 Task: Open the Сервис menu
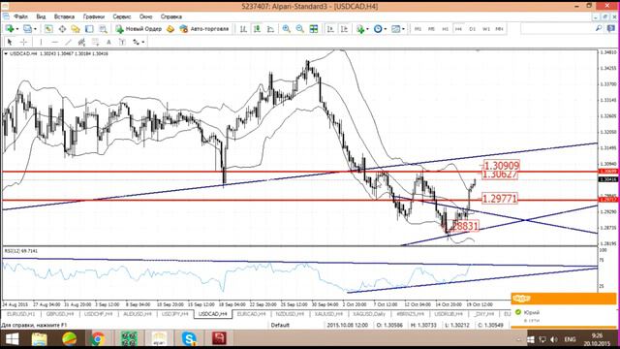(x=122, y=16)
